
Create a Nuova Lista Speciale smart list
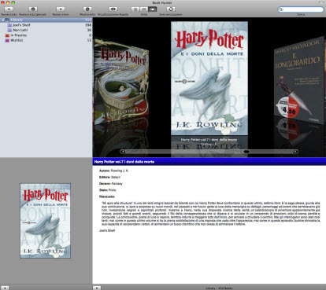(x=33, y=9)
